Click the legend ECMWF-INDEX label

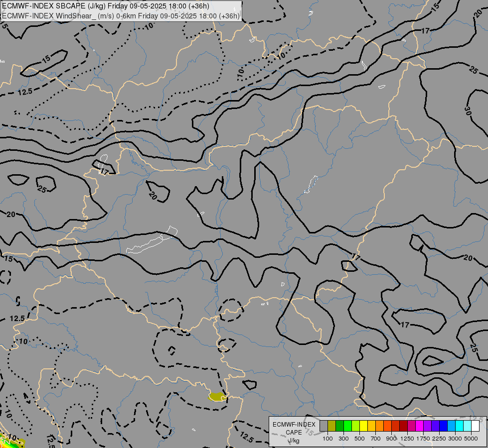[x=294, y=425]
